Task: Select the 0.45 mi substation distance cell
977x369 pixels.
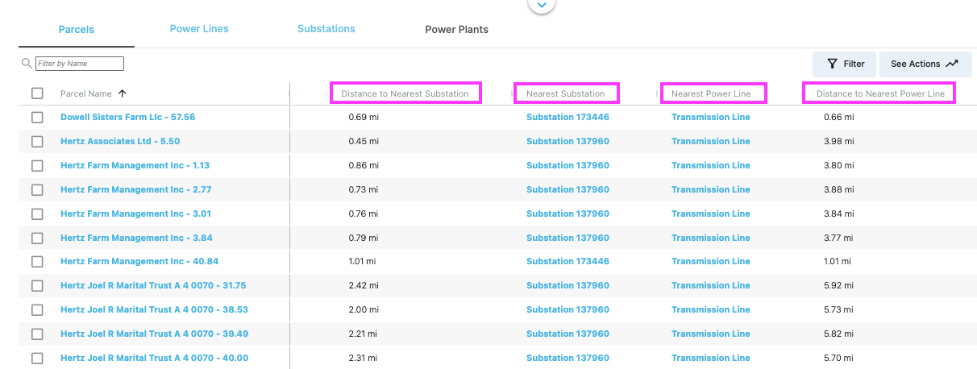Action: (x=364, y=142)
